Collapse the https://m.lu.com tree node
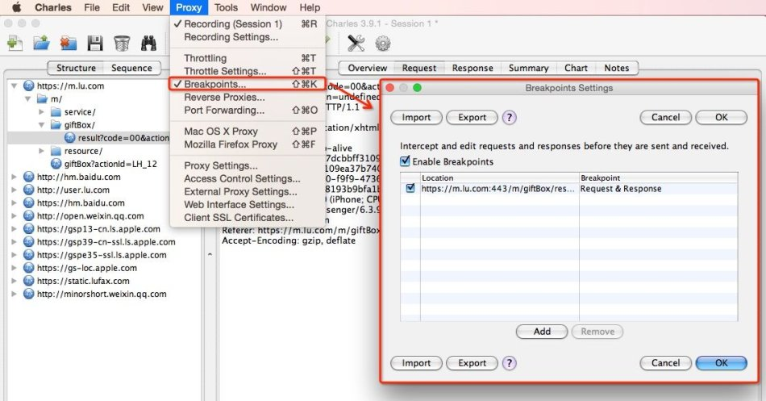This screenshot has height=401, width=766. click(x=15, y=86)
